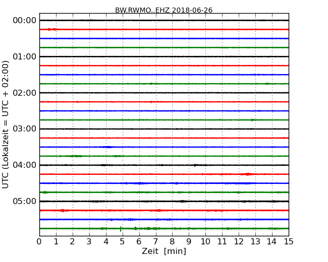Click the 00:00 time label

pos(25,21)
